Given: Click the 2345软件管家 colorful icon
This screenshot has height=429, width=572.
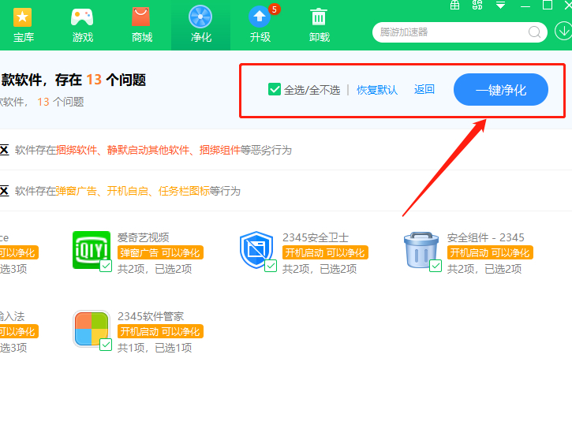Looking at the screenshot, I should 92,329.
